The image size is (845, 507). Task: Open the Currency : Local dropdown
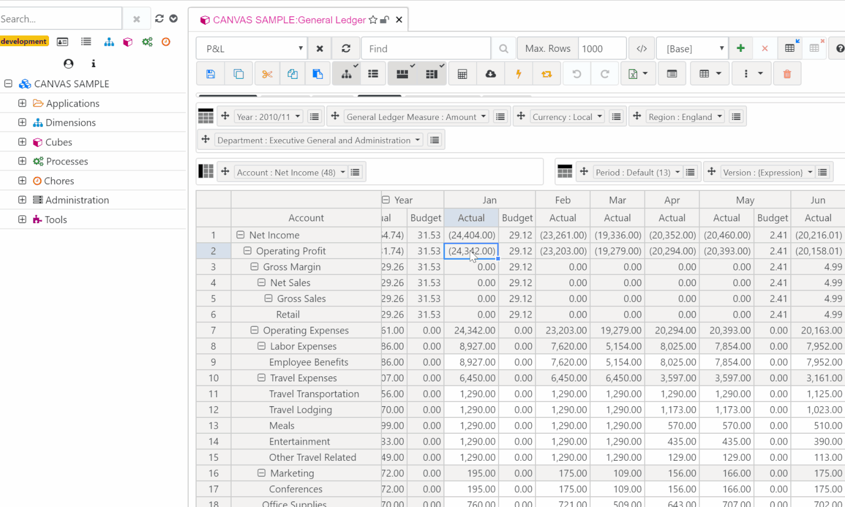tap(567, 117)
